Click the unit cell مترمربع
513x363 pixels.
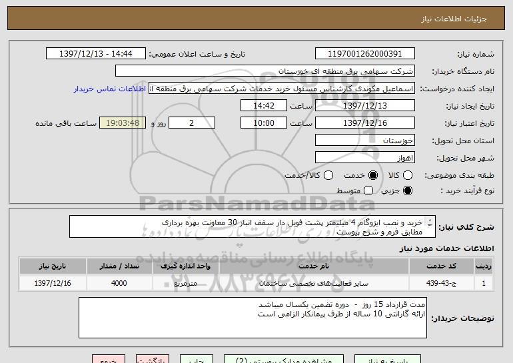(185, 283)
